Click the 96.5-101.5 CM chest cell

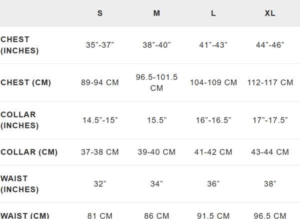156,82
